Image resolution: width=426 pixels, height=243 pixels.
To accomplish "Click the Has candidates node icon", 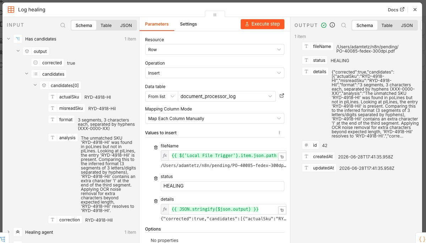I will pos(18,39).
